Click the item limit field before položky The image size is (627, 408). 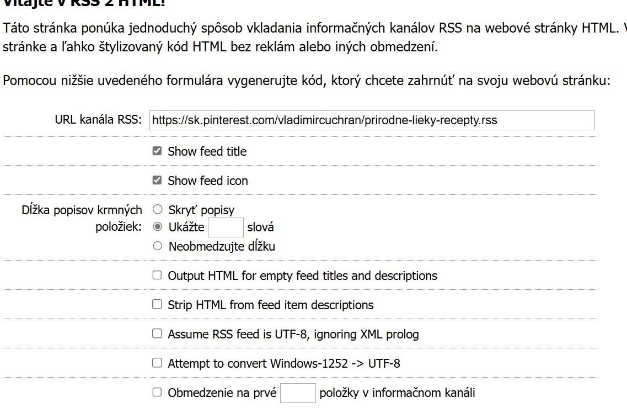click(298, 393)
